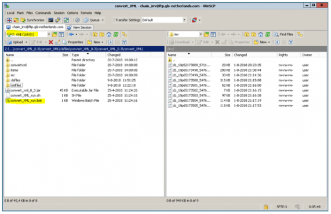331x214 pixels.
Task: Open the remote directory inv dropdown
Action: coord(201,34)
